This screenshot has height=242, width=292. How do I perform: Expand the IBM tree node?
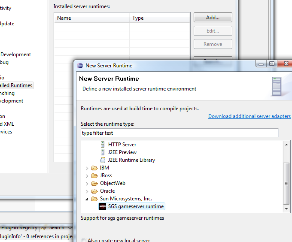coord(87,168)
